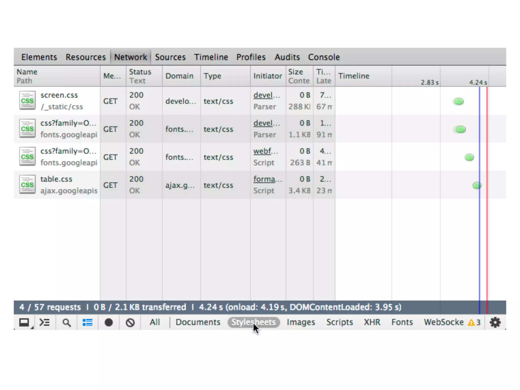Image resolution: width=520 pixels, height=390 pixels.
Task: Filter requests by Stylesheets
Action: [253, 322]
